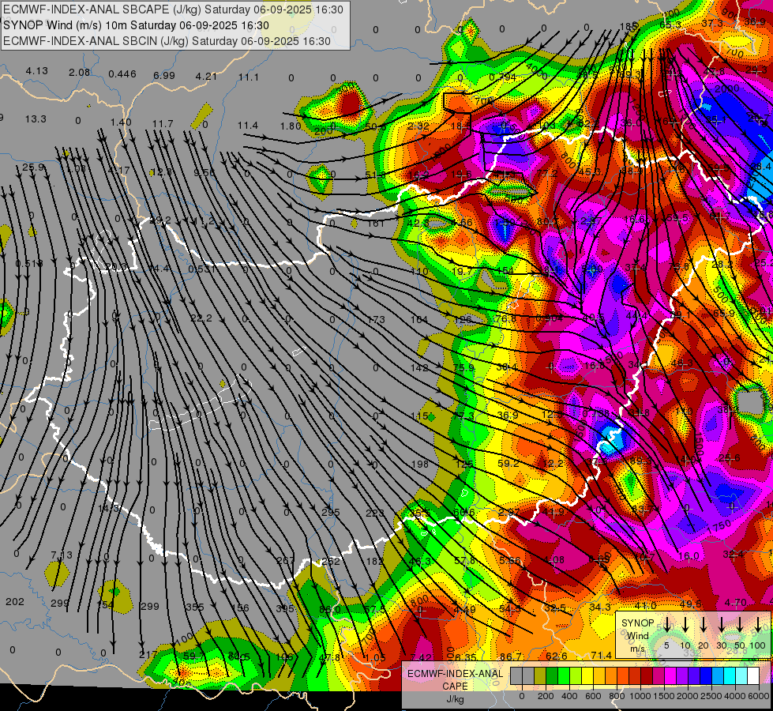Pick the dark red swatch above 1000
Screen dimensions: 773x711
click(647, 675)
